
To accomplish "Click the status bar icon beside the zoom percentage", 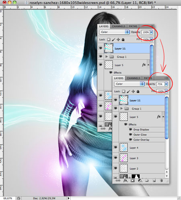I will (x=19, y=198).
